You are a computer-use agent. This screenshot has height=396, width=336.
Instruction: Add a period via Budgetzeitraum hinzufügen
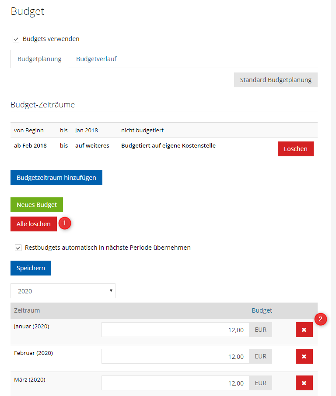[x=56, y=178]
